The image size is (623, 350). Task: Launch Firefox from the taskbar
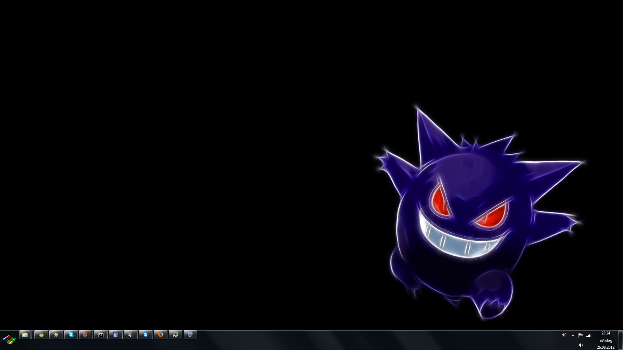click(161, 335)
